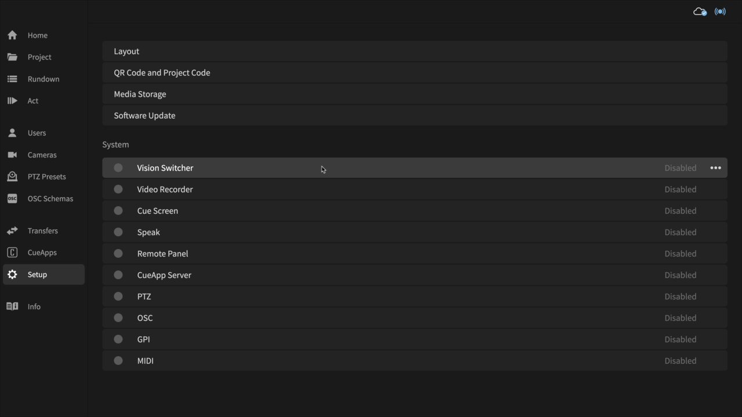The width and height of the screenshot is (742, 417).
Task: Toggle the GPI status circle
Action: click(x=118, y=339)
